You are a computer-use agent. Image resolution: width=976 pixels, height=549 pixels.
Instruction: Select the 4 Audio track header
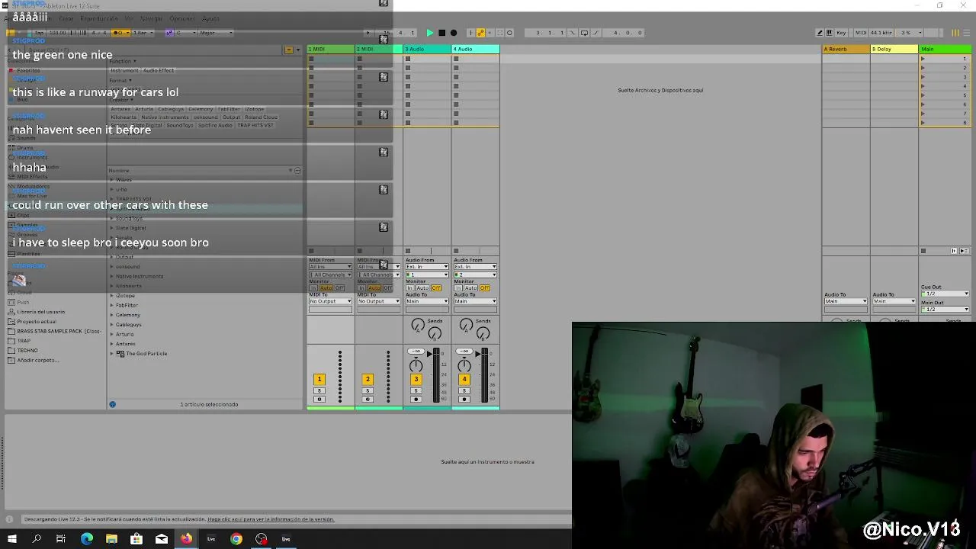[x=476, y=49]
